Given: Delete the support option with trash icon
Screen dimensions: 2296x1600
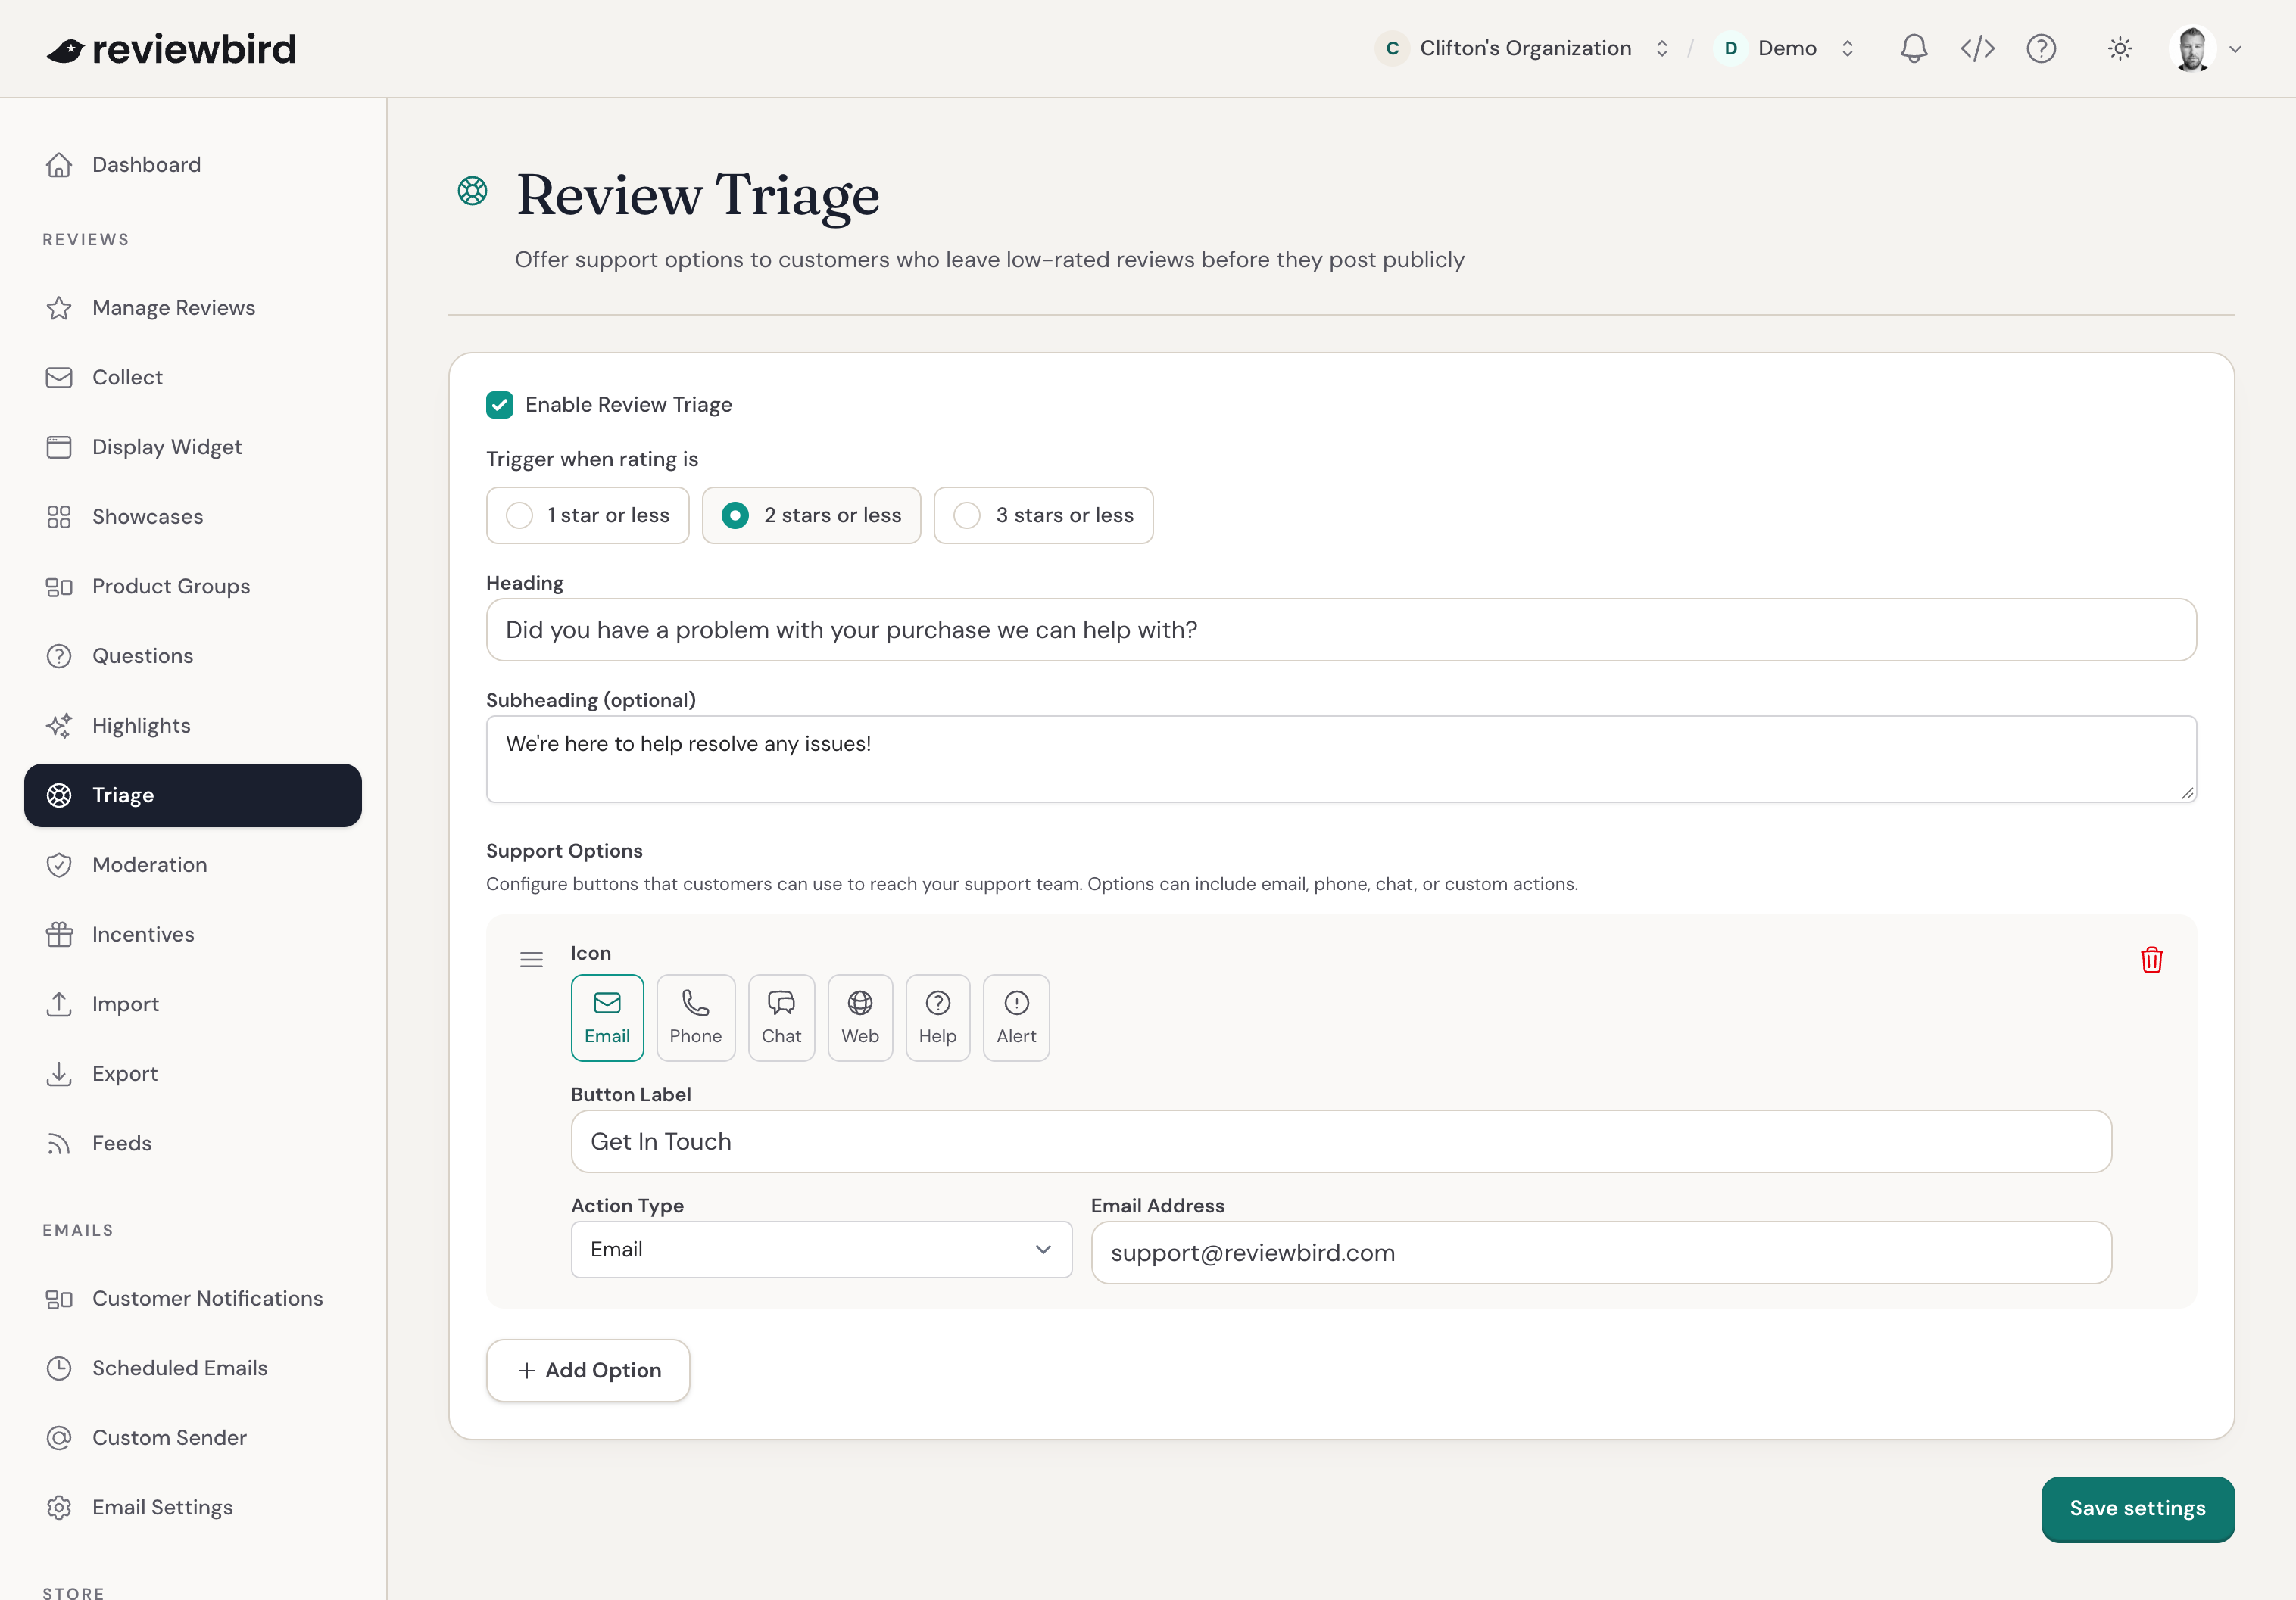Looking at the screenshot, I should [2152, 960].
